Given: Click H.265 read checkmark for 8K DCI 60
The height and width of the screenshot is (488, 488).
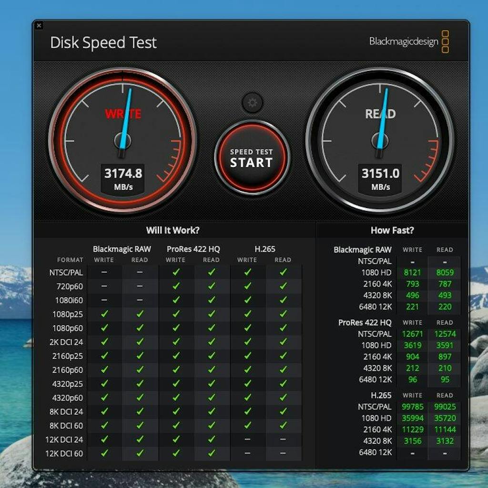Looking at the screenshot, I should pos(283,426).
